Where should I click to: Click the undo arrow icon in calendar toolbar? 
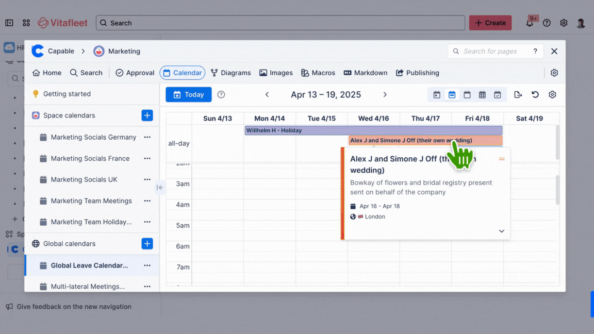535,95
